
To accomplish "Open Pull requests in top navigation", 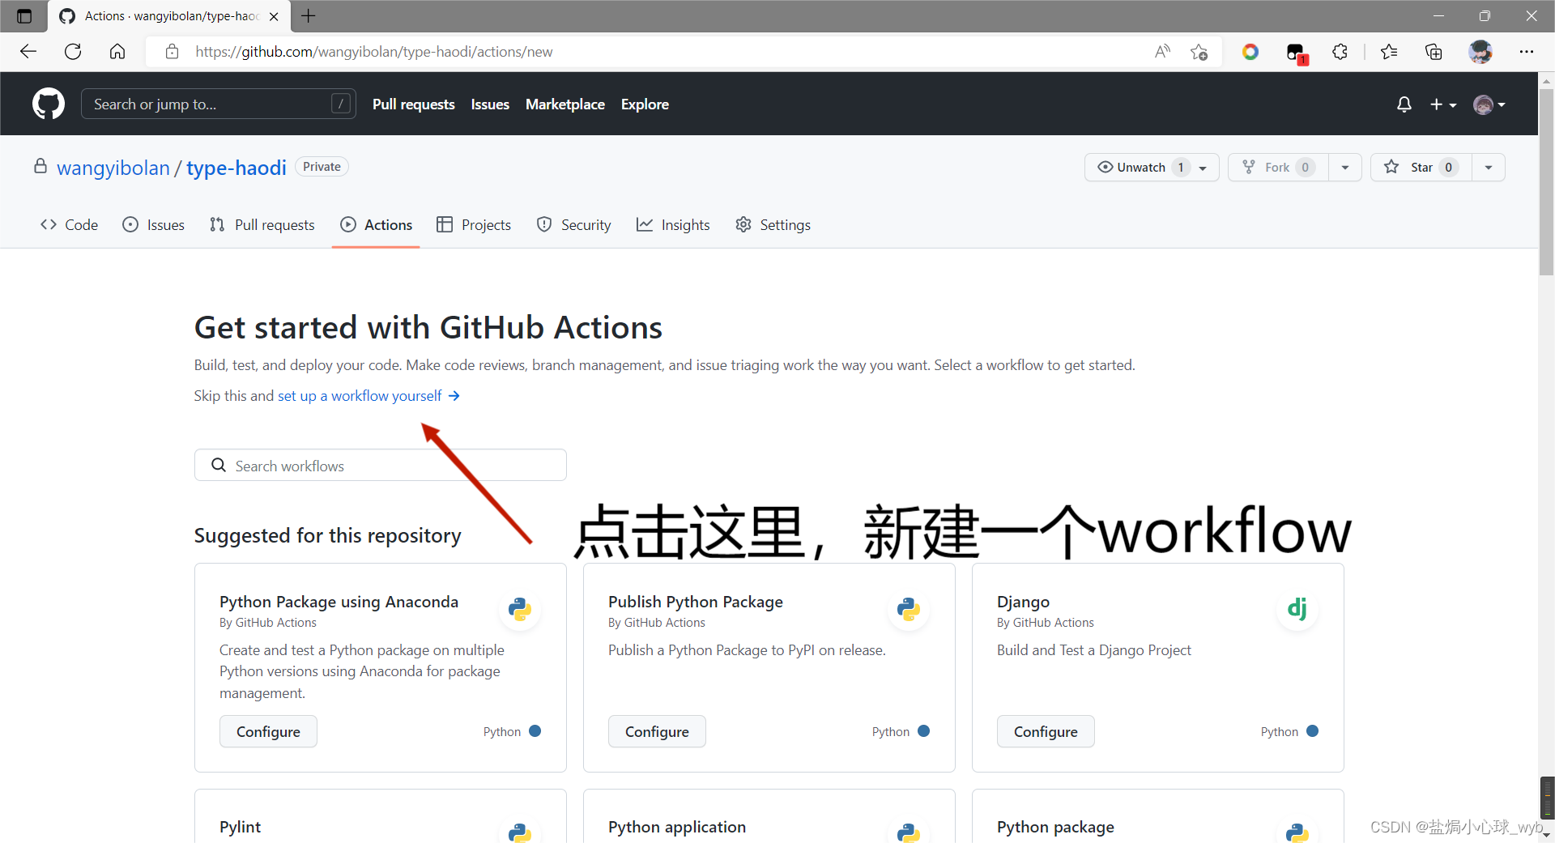I will coord(414,104).
